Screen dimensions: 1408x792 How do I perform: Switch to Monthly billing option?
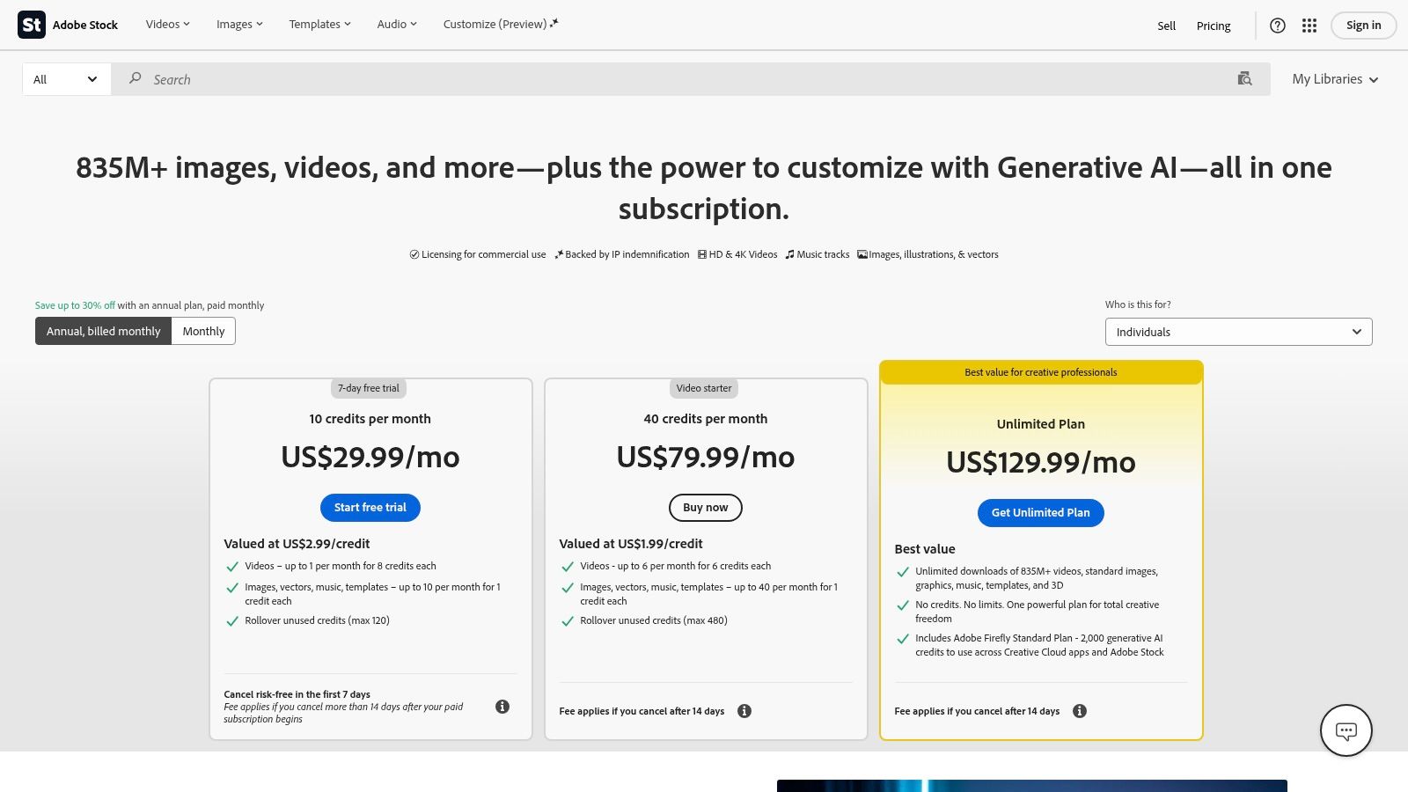pos(203,331)
